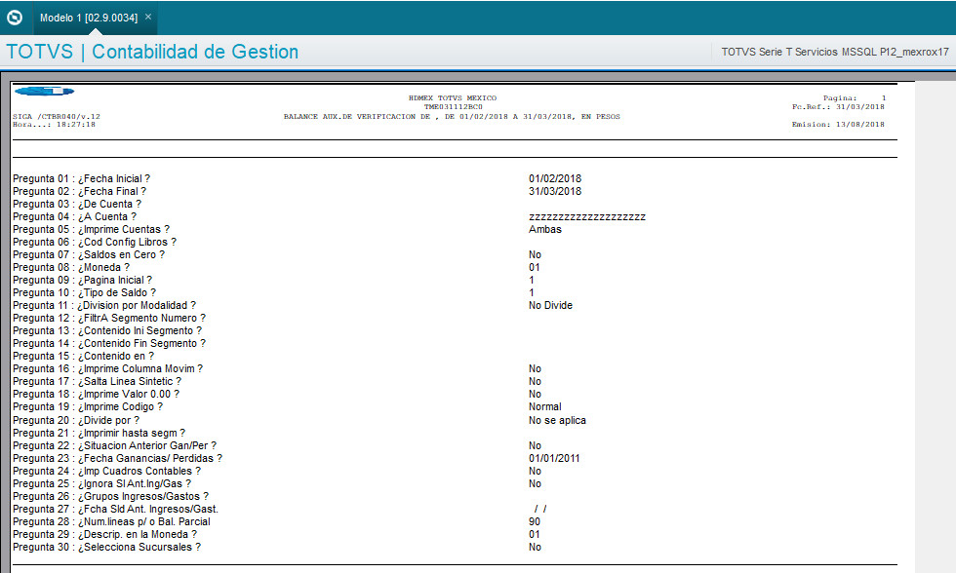Click Pregunta 18 ¿Imprime Valor 0.00?
The image size is (956, 573).
[x=97, y=395]
